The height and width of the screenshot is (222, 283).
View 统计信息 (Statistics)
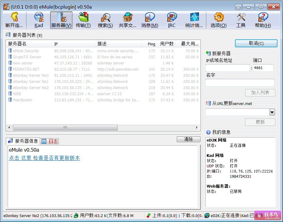point(193,20)
